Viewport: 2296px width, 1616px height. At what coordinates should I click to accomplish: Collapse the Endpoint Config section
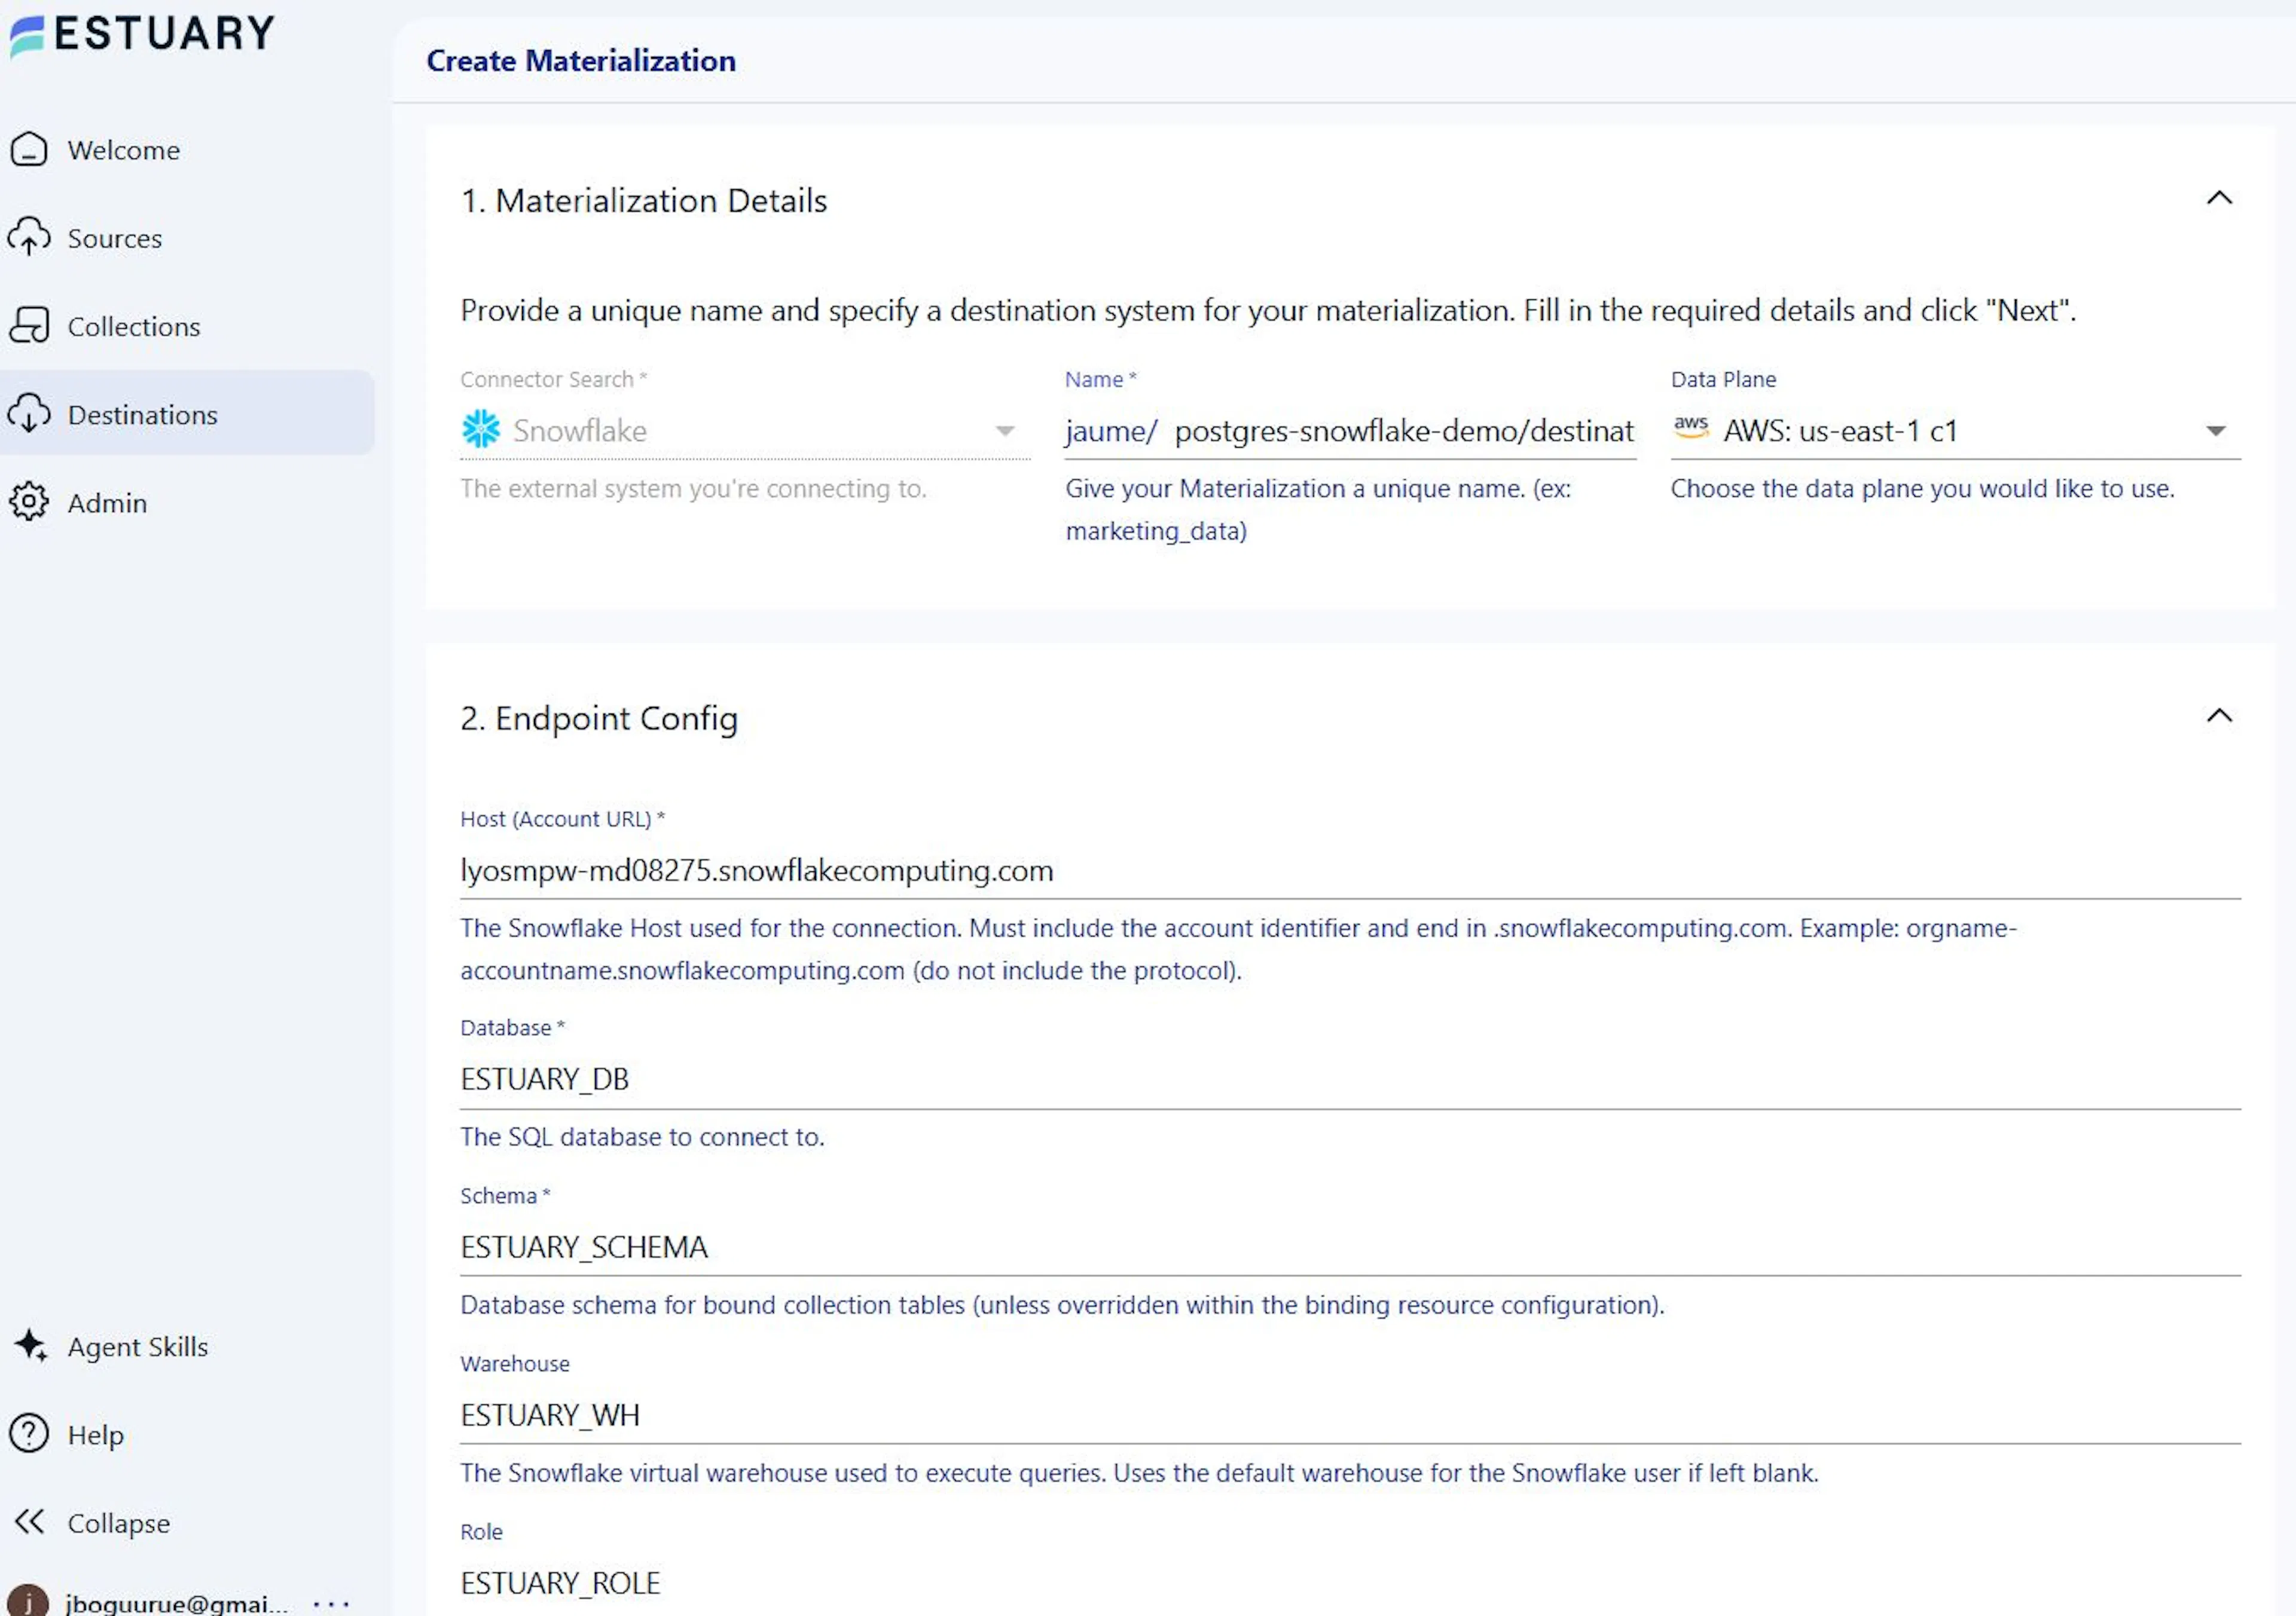tap(2219, 715)
